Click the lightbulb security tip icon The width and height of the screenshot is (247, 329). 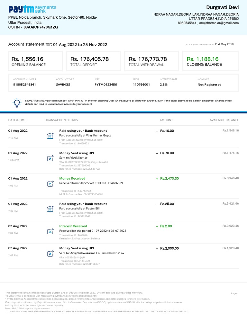(x=17, y=103)
